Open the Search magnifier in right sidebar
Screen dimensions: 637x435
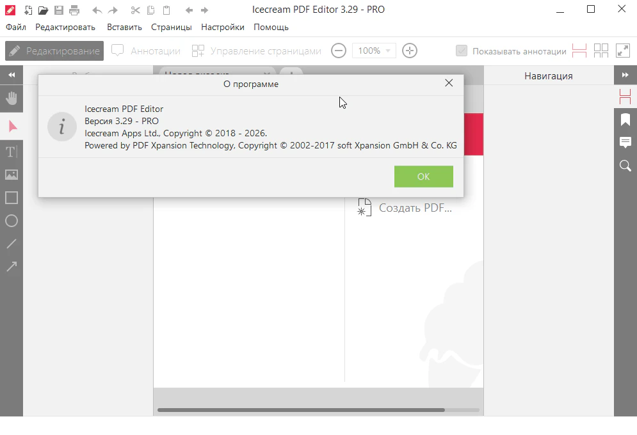point(625,166)
